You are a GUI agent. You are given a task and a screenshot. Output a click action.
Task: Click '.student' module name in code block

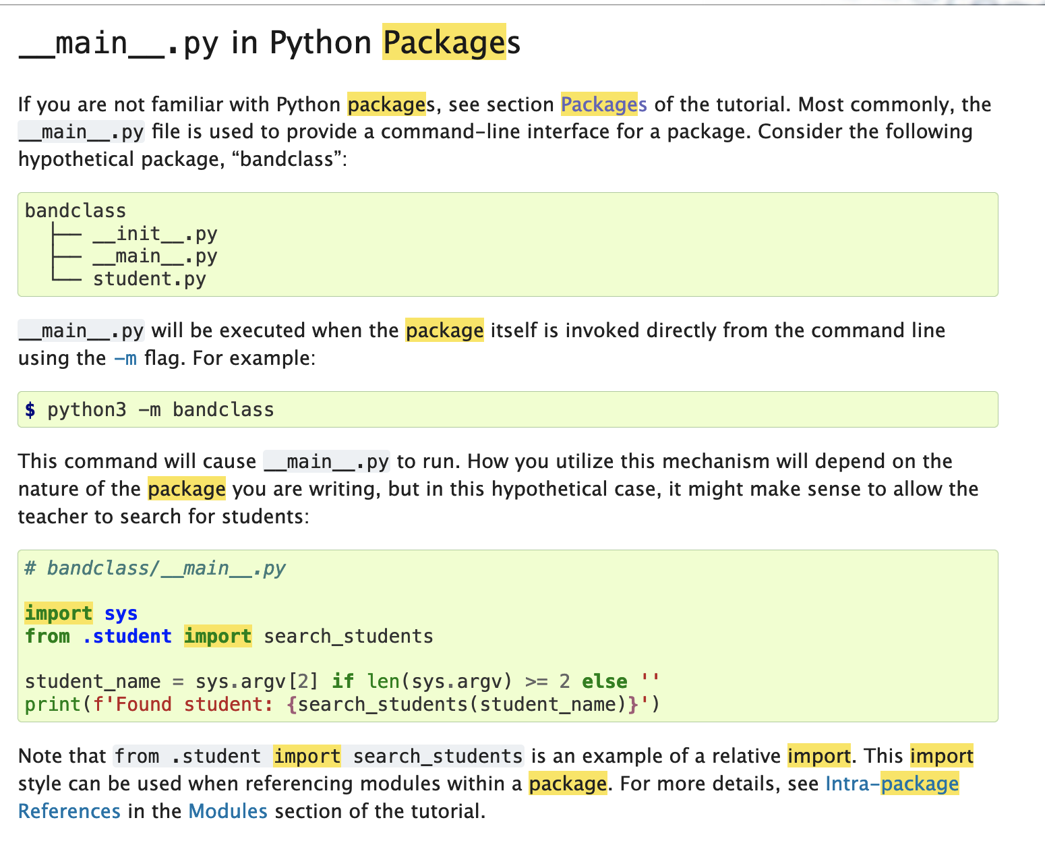(127, 636)
